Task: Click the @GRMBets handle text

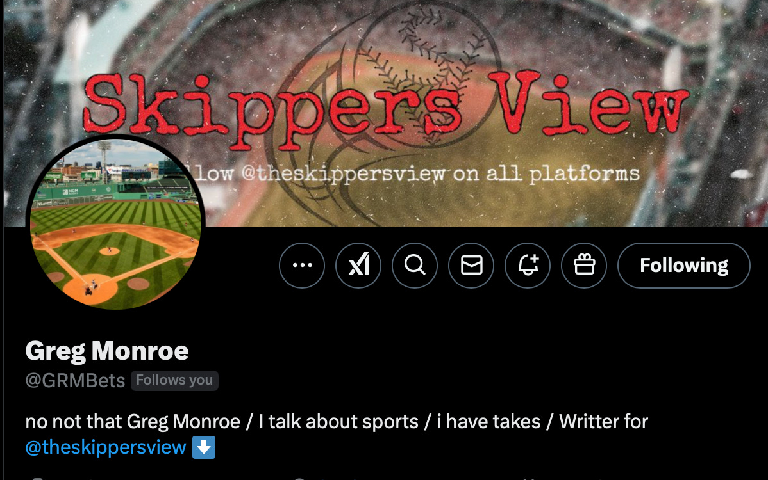Action: point(75,380)
